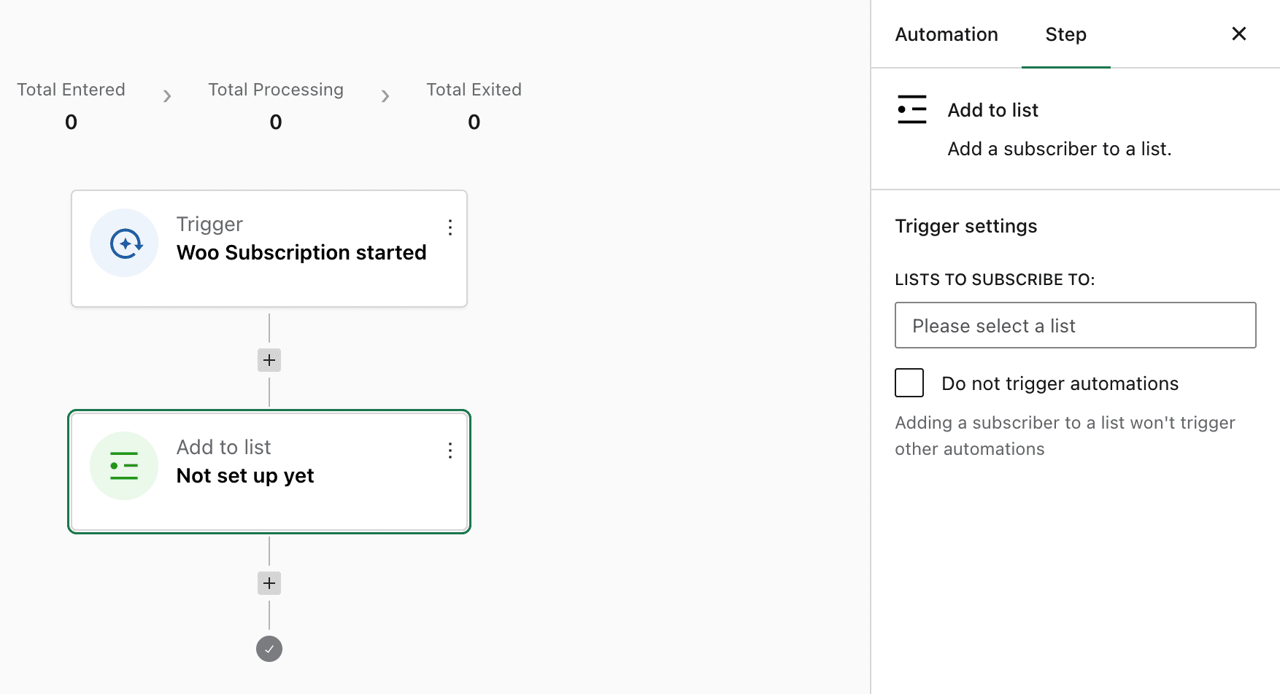Viewport: 1280px width, 694px height.
Task: Click the Total Exited statistic
Action: (474, 105)
